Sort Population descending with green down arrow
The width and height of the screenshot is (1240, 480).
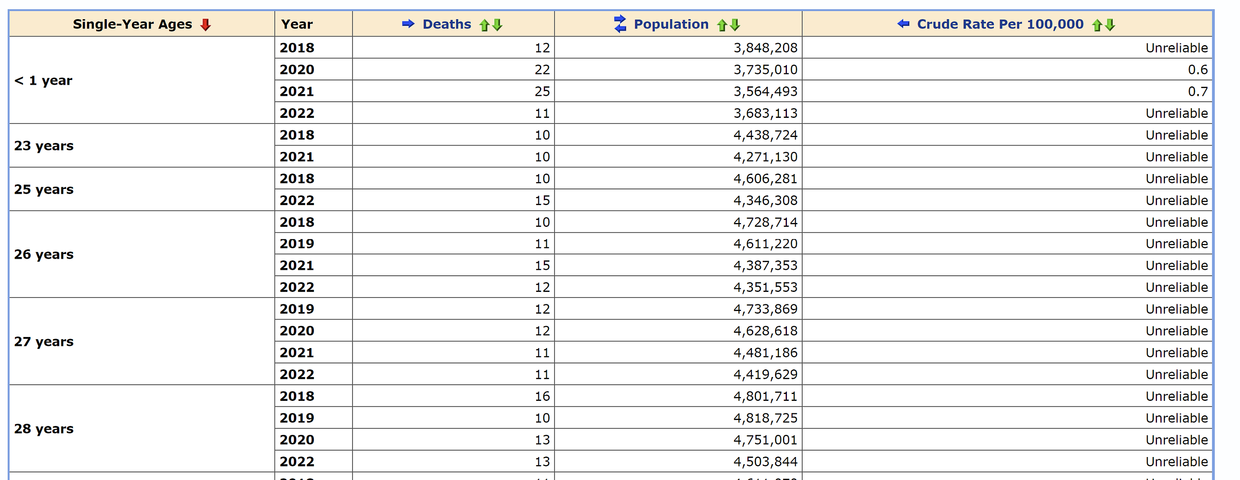click(735, 25)
